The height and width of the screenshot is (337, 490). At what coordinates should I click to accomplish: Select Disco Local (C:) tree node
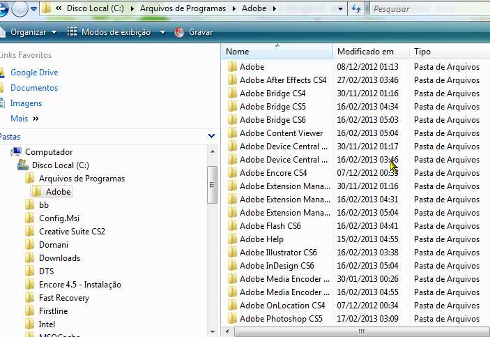tap(61, 165)
